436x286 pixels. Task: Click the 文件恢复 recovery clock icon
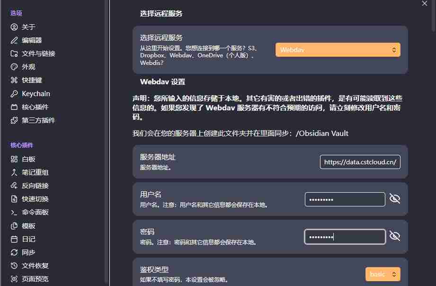(14, 266)
